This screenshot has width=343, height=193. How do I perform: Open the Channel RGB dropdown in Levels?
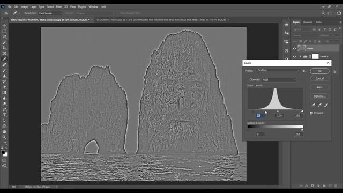point(279,80)
